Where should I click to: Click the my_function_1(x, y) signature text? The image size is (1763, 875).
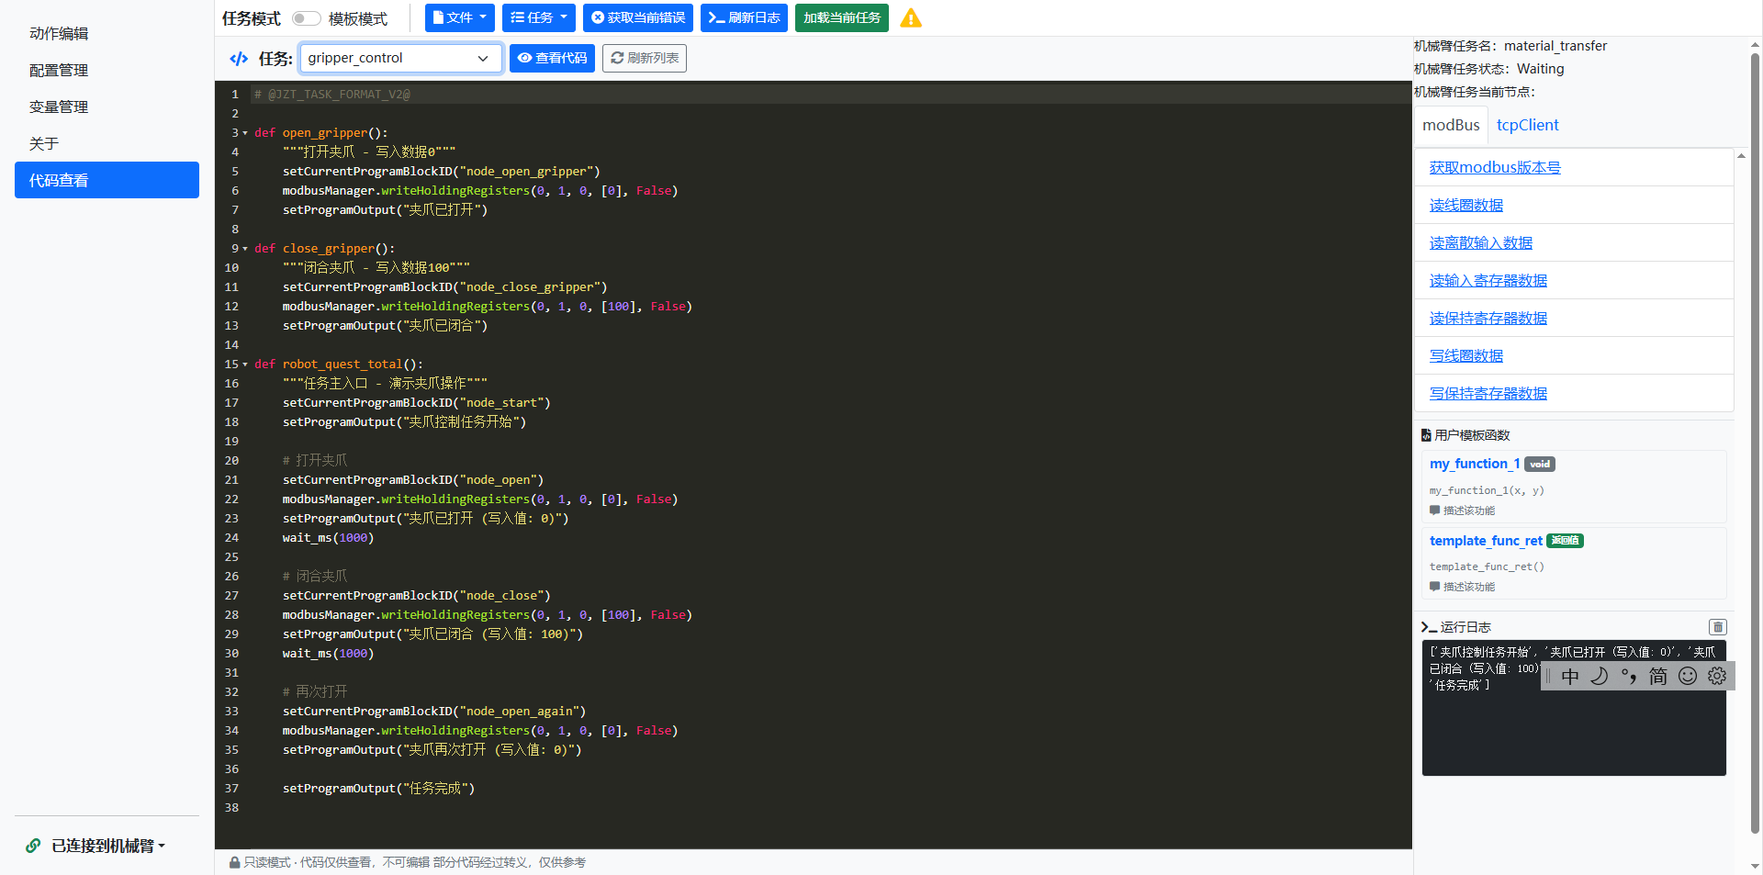tap(1487, 490)
